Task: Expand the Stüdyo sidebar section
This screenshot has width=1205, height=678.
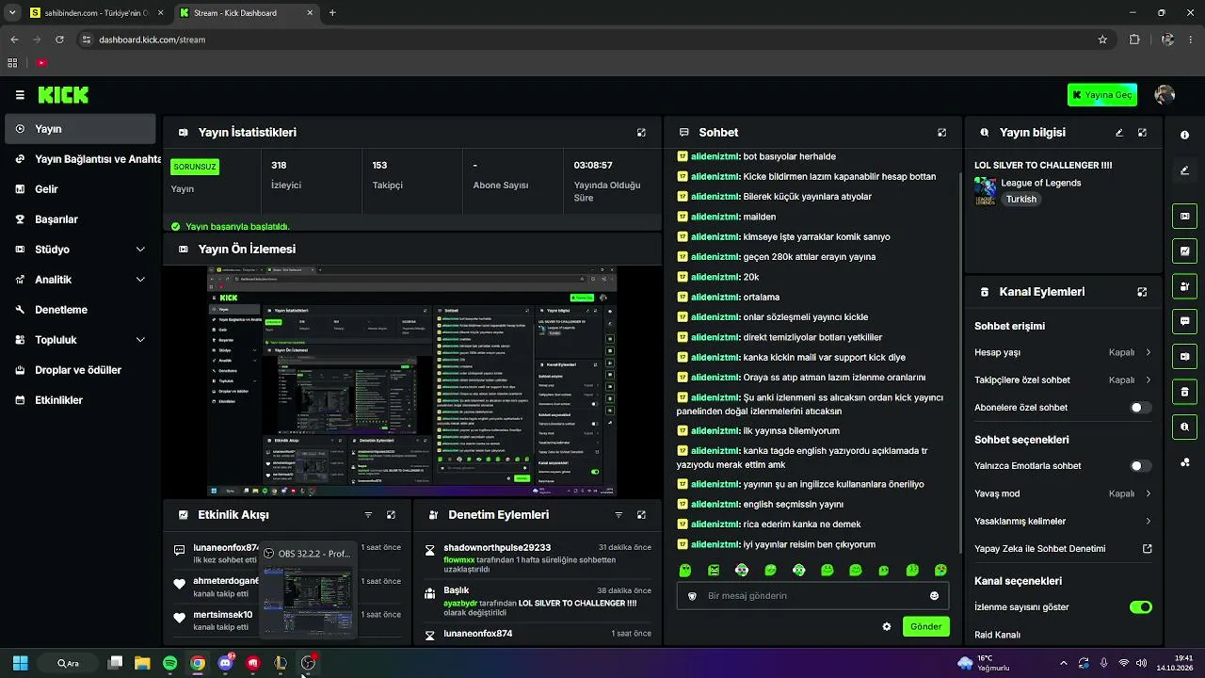Action: tap(80, 250)
